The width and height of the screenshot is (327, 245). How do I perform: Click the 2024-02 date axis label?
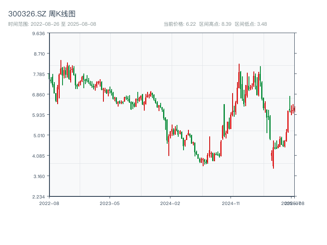tap(170, 203)
